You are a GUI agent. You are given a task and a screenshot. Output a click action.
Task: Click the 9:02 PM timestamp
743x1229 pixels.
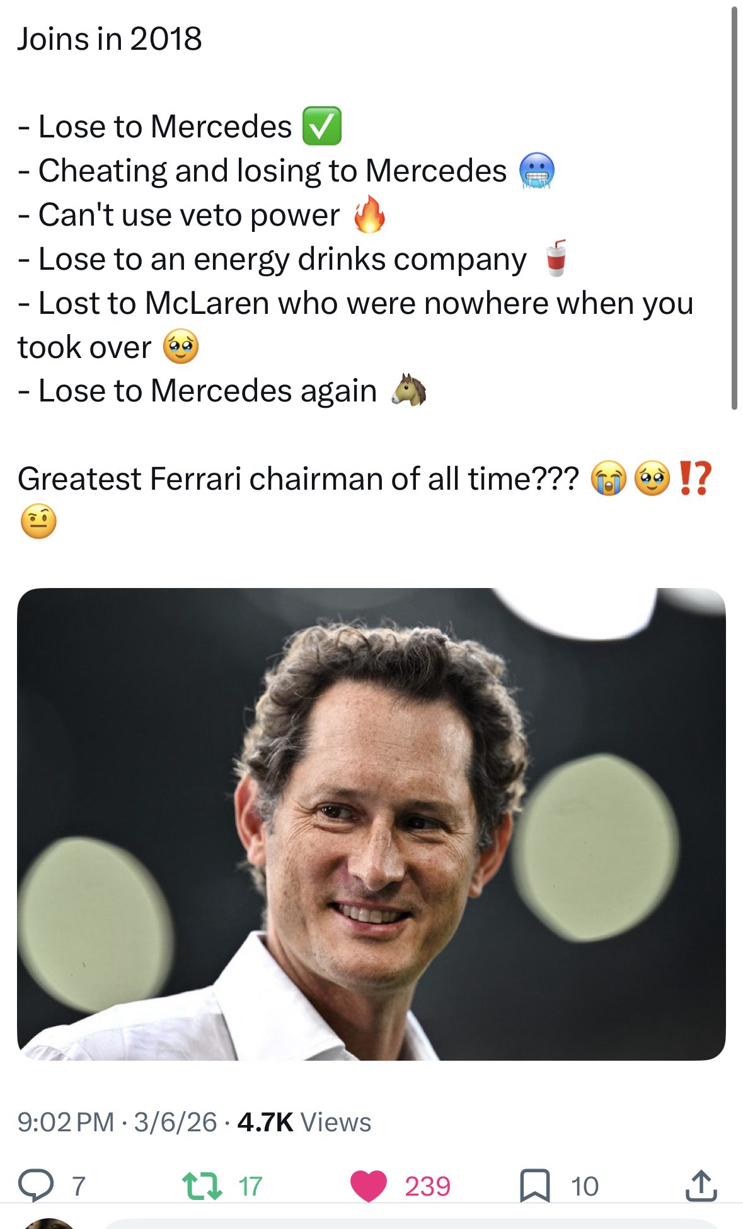click(66, 1122)
